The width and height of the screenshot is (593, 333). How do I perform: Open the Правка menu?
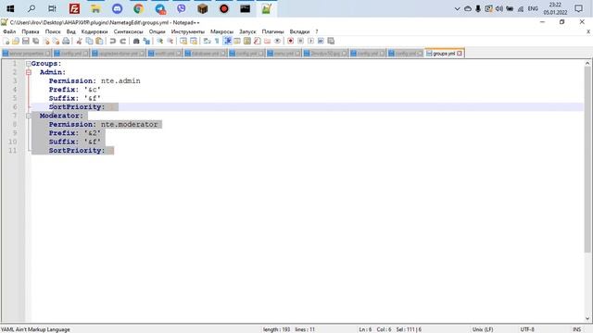pyautogui.click(x=31, y=31)
